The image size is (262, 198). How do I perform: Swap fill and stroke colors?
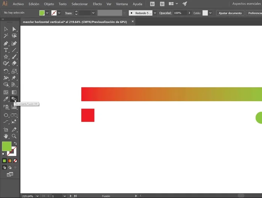coord(15,143)
